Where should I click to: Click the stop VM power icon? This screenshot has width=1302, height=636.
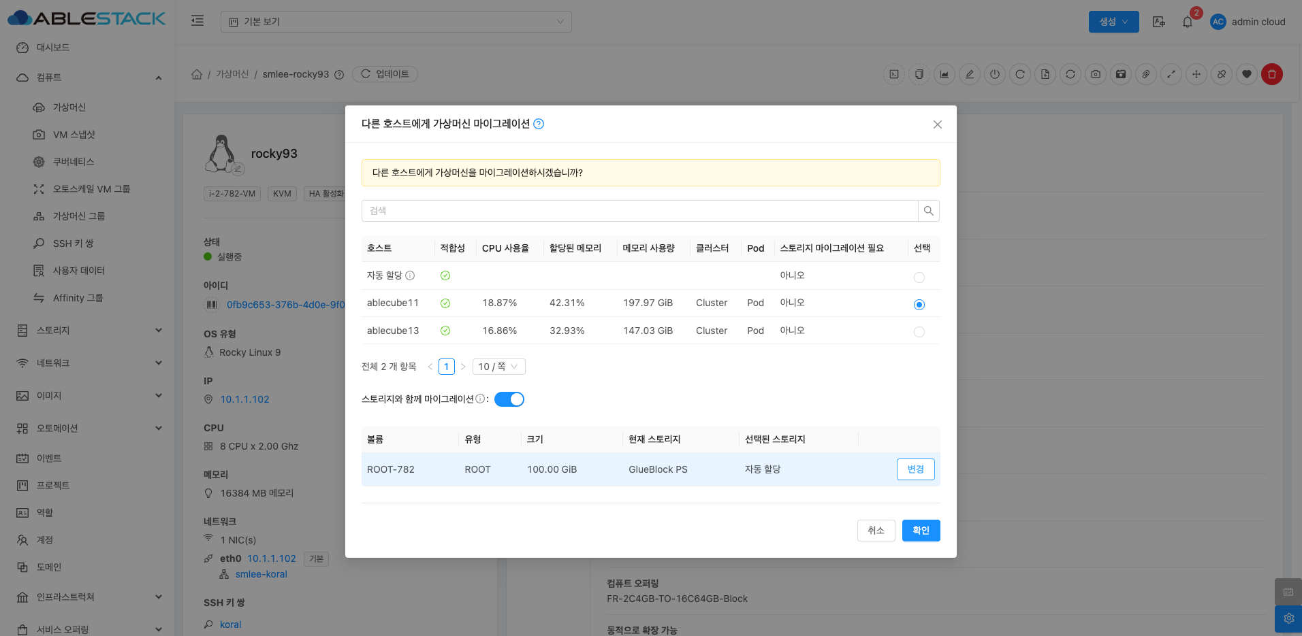(x=995, y=74)
